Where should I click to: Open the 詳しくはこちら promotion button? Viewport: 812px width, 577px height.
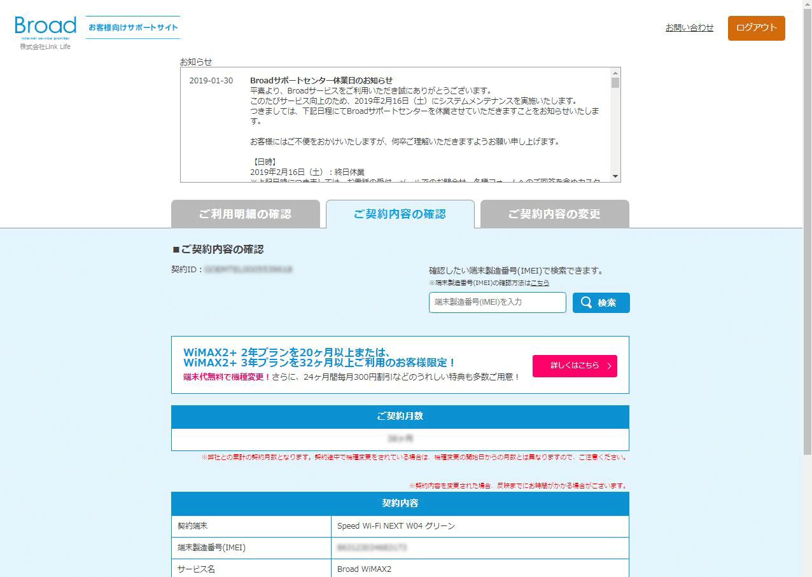click(x=575, y=366)
